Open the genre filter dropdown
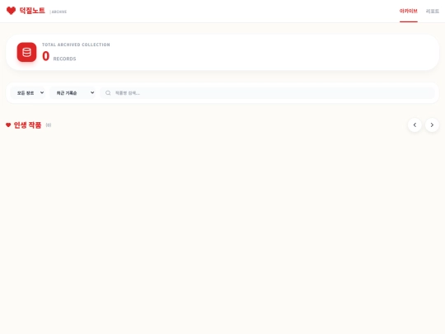 pos(28,93)
